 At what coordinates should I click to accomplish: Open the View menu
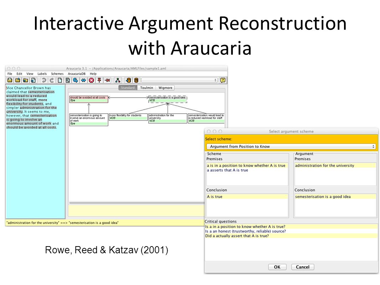point(30,74)
